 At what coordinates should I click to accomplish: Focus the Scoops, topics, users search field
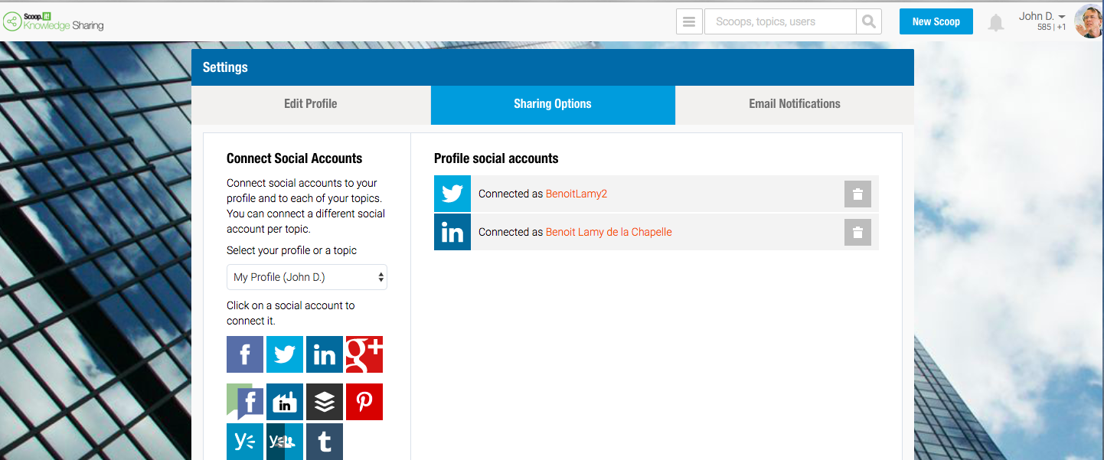click(x=780, y=21)
